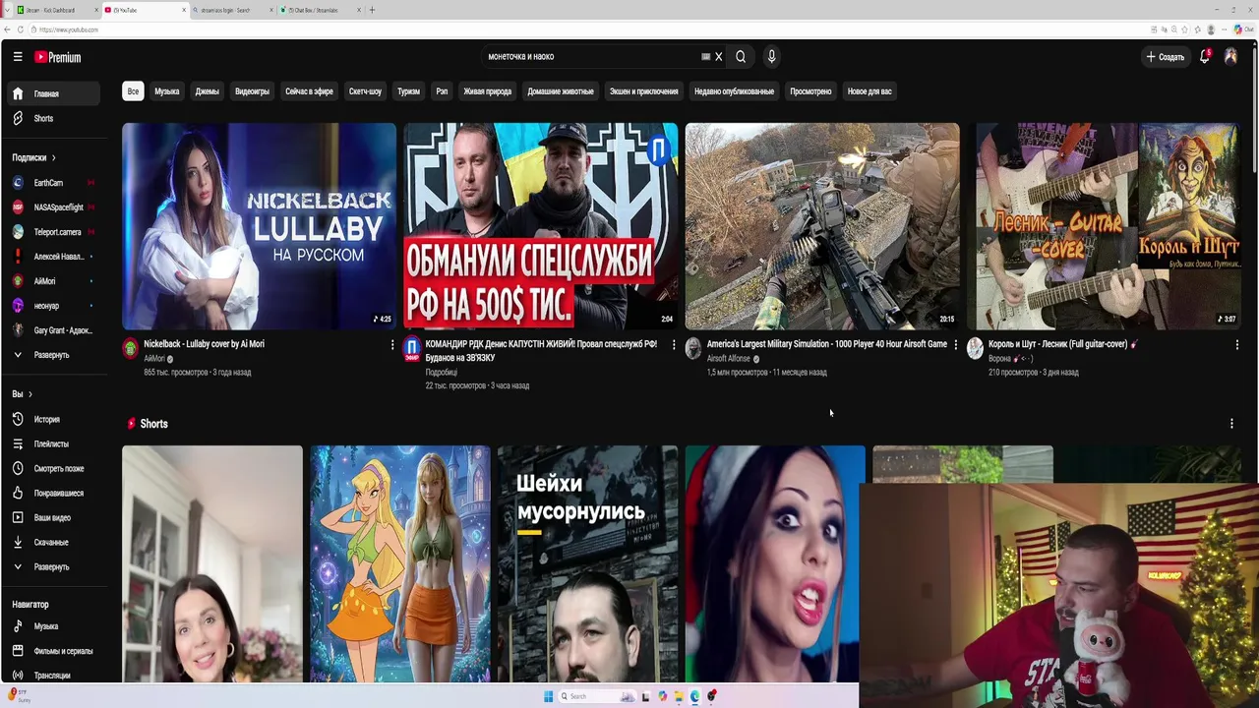Open options menu for Airsoft Game video
The image size is (1259, 708).
tap(955, 345)
